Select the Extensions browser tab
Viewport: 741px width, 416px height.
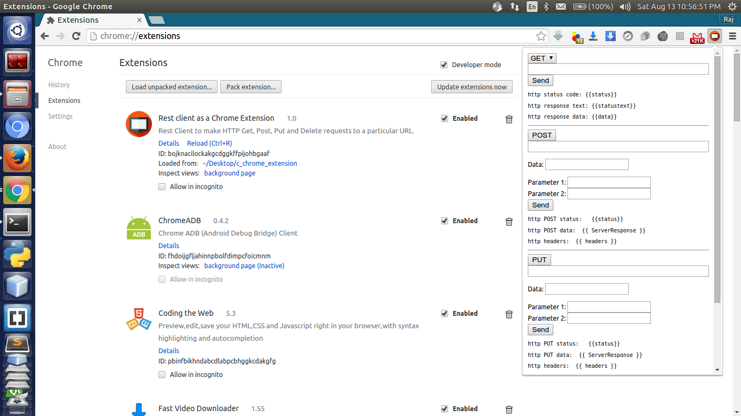pyautogui.click(x=93, y=20)
